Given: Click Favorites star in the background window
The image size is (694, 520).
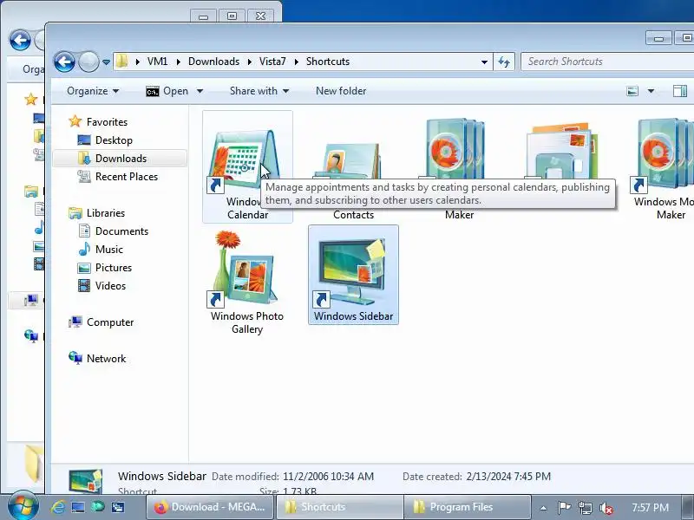Looking at the screenshot, I should 30,99.
